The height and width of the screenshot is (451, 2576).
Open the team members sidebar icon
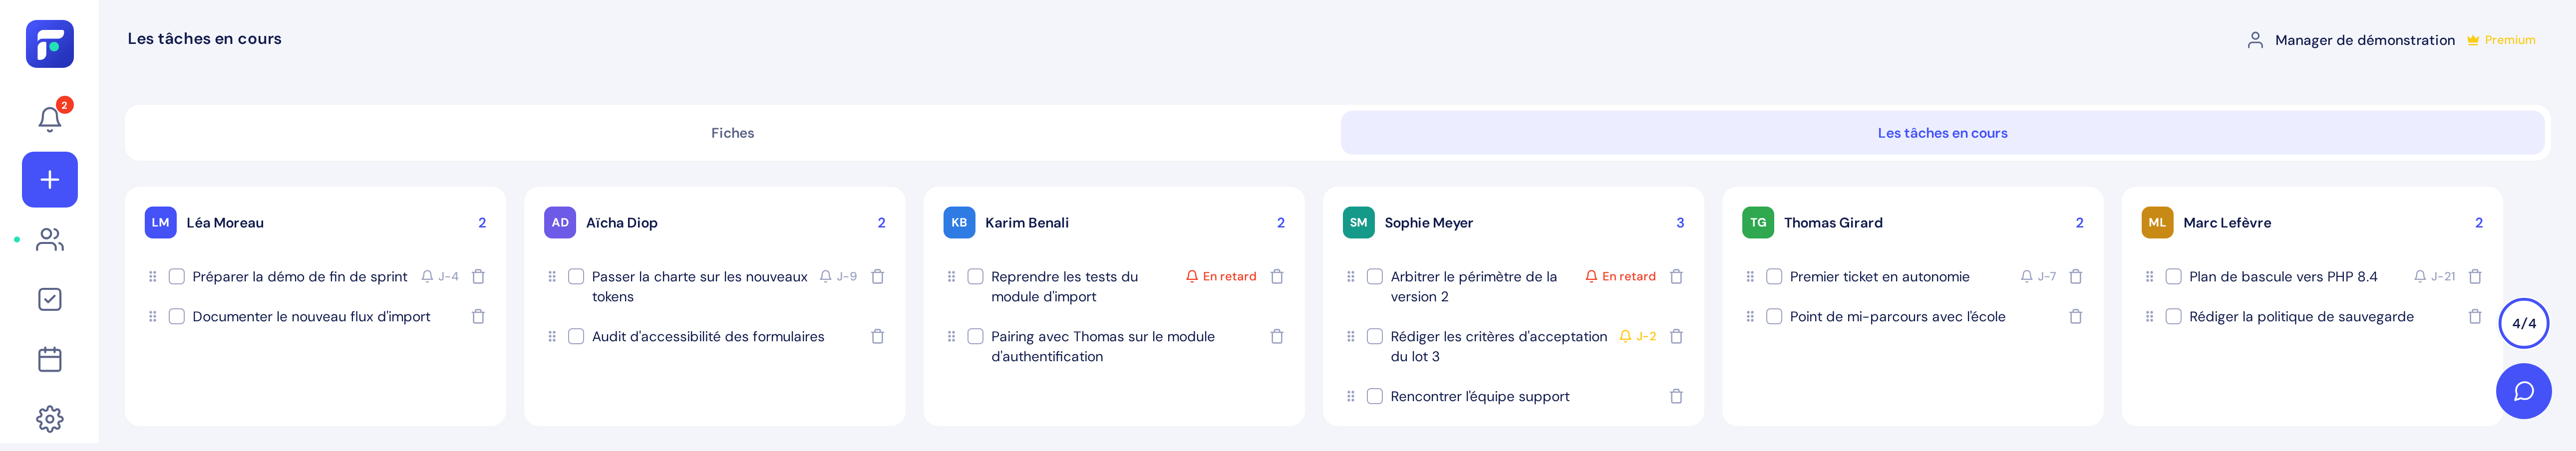(50, 240)
